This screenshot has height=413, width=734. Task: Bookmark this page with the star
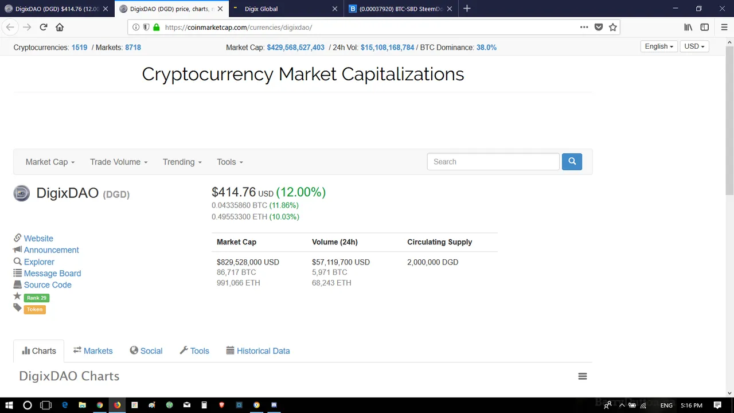[613, 27]
